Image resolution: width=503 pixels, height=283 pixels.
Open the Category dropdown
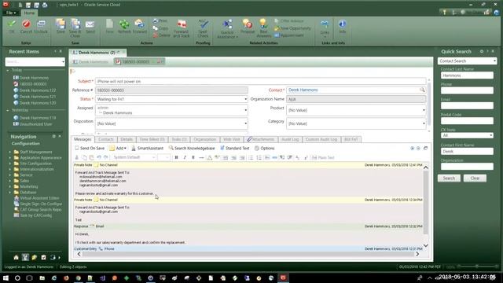point(424,123)
